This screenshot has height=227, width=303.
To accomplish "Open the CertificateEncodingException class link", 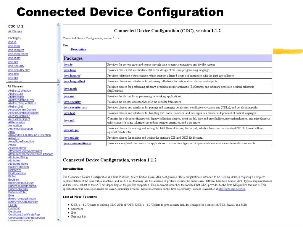I will point(26,218).
